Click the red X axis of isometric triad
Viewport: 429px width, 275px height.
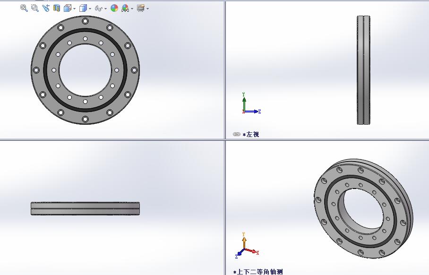252,251
